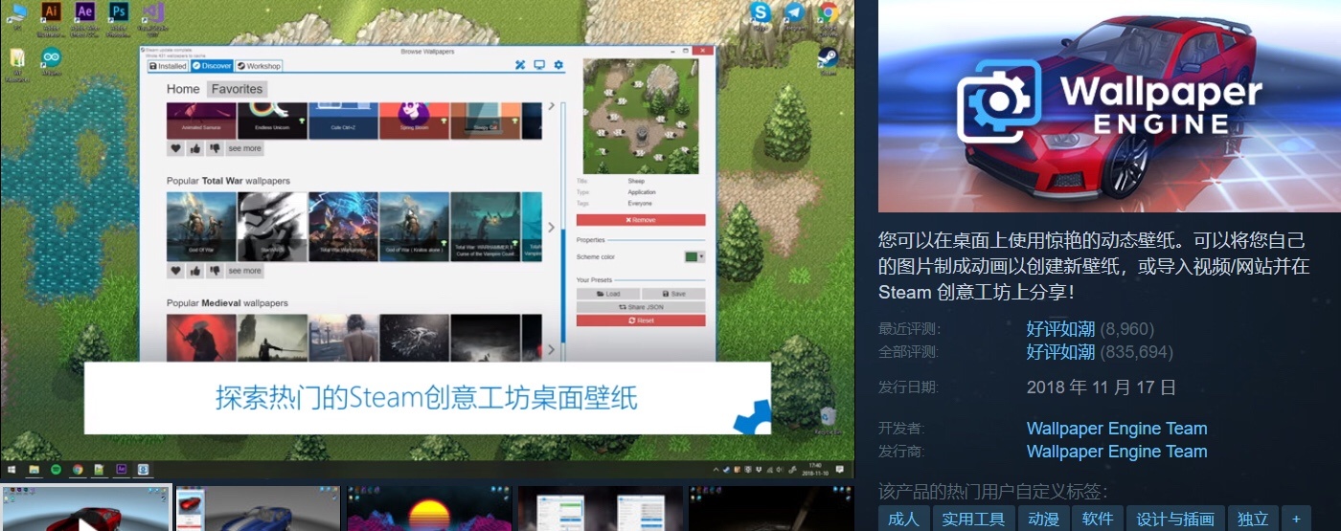Select the '独立' tag
The width and height of the screenshot is (1341, 531).
point(1253,519)
